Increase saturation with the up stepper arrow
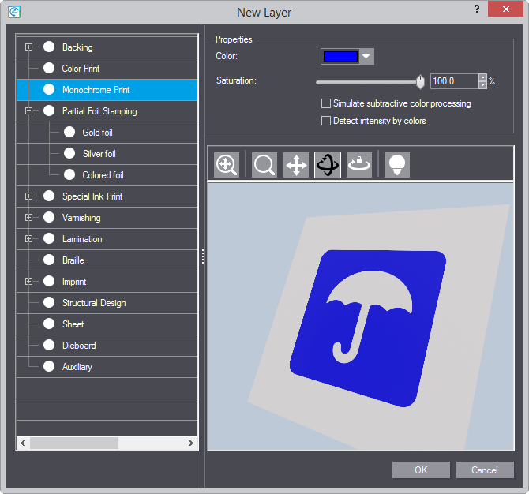This screenshot has width=529, height=494. (x=482, y=78)
